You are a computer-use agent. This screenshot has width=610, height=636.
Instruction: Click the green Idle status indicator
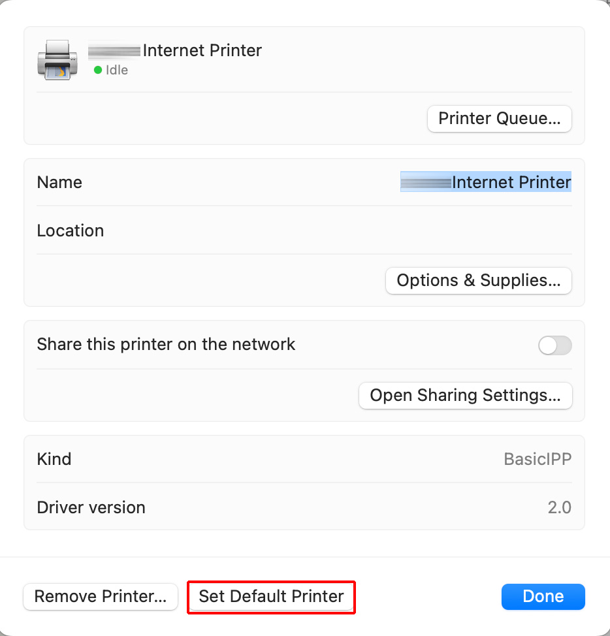point(98,70)
